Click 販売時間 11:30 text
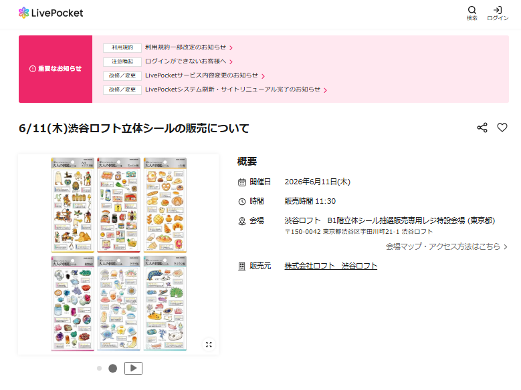Viewport: 521px width, 390px height. tap(310, 201)
